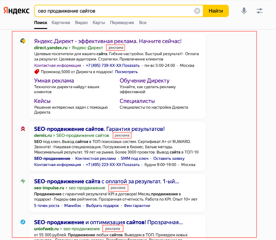Switch to the Переводчик tab
Screen dimensions: 276x240
tap(122, 22)
